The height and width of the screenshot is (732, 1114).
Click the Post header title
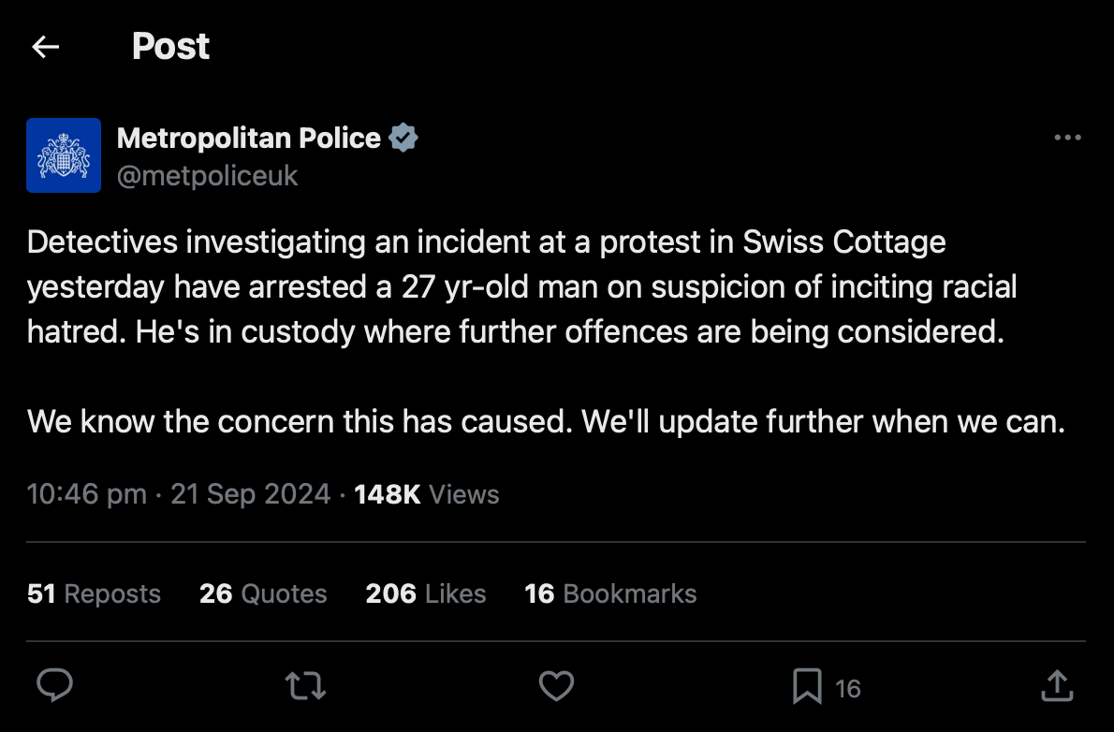click(170, 47)
